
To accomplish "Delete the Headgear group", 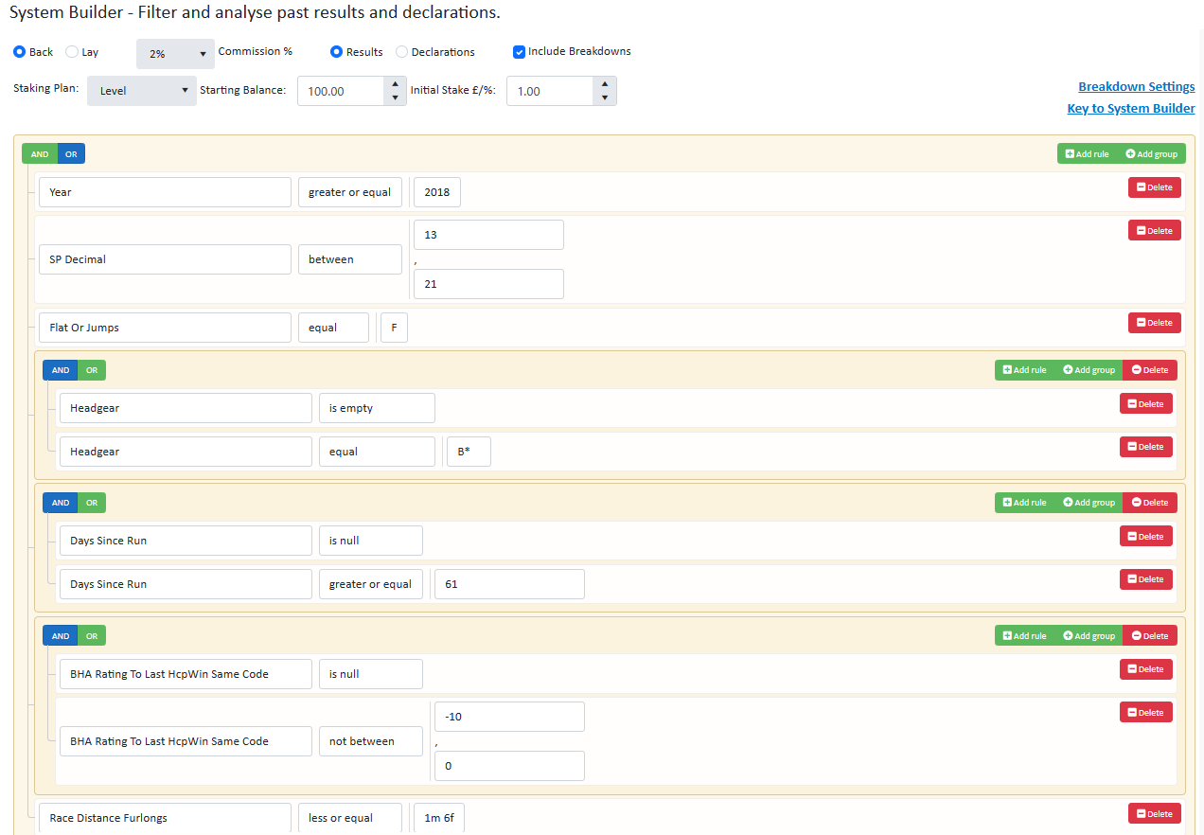I will click(1149, 370).
